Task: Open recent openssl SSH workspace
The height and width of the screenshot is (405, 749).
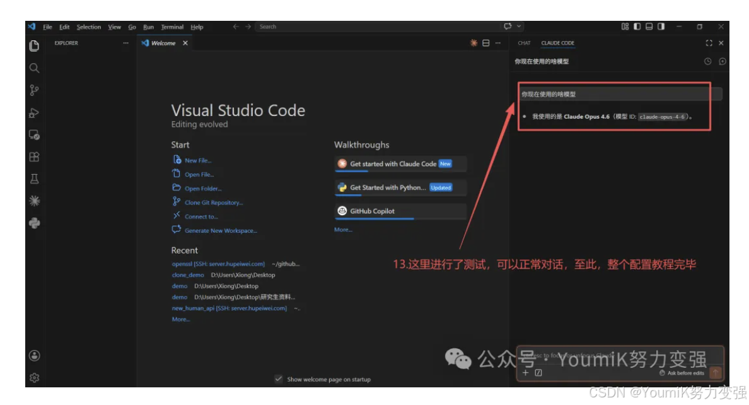Action: [x=218, y=264]
